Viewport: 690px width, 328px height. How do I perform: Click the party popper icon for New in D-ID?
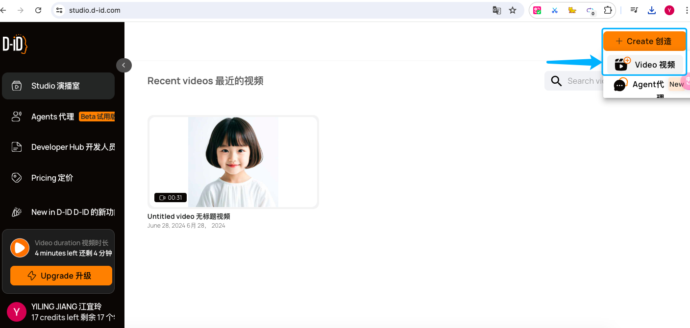pyautogui.click(x=17, y=212)
